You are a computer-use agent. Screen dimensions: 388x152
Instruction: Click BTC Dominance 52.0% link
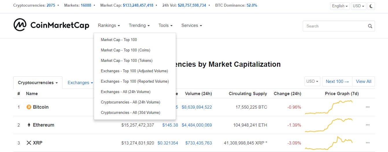pos(252,5)
